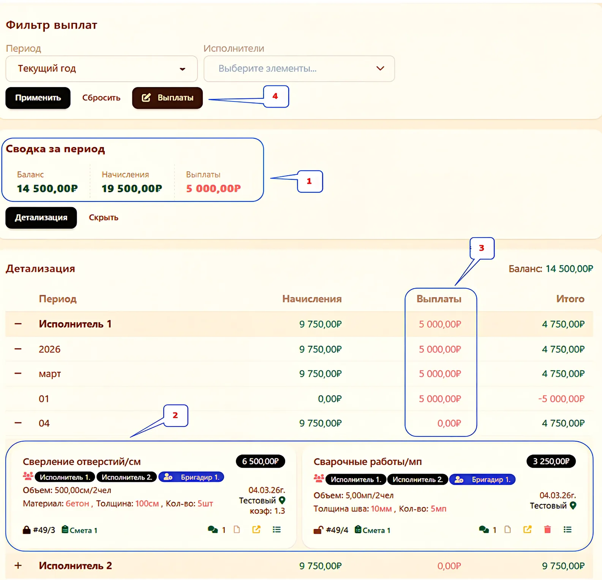
Task: Open the Выплаты edit button
Action: pos(167,98)
